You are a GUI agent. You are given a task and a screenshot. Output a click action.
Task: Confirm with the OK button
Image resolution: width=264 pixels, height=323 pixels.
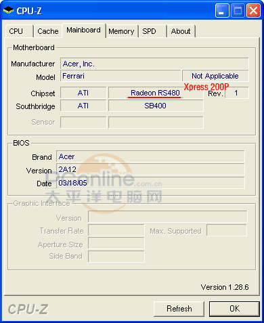point(234,309)
